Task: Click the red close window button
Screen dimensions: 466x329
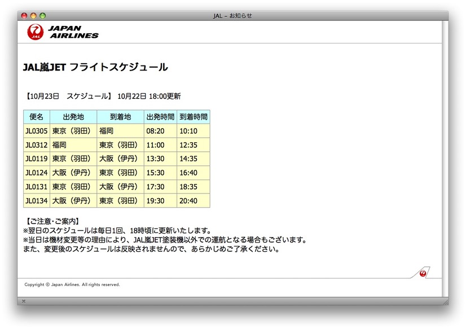Action: pos(24,16)
